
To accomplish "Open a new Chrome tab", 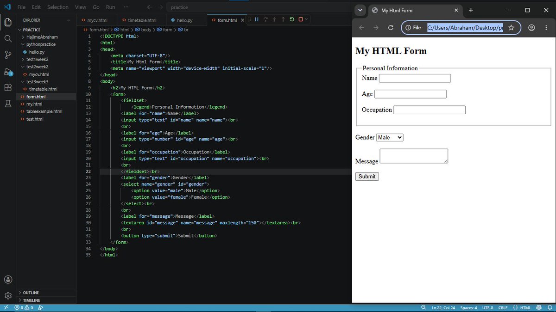I will tap(471, 10).
